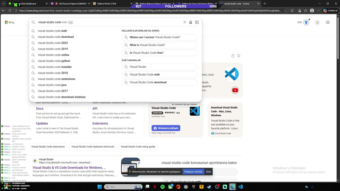Open Netflix from the taskbar

pos(155,187)
